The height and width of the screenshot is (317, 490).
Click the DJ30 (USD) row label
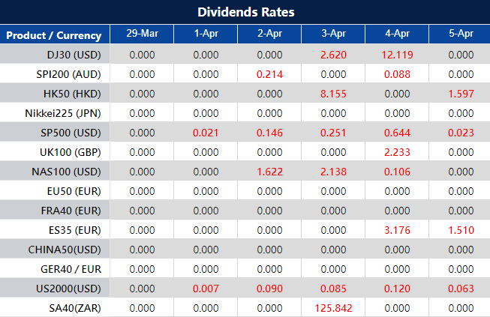point(73,55)
